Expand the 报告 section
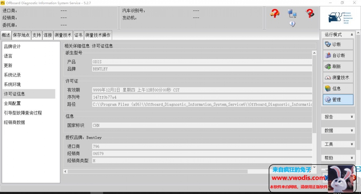The width and height of the screenshot is (361, 194). coord(352,117)
